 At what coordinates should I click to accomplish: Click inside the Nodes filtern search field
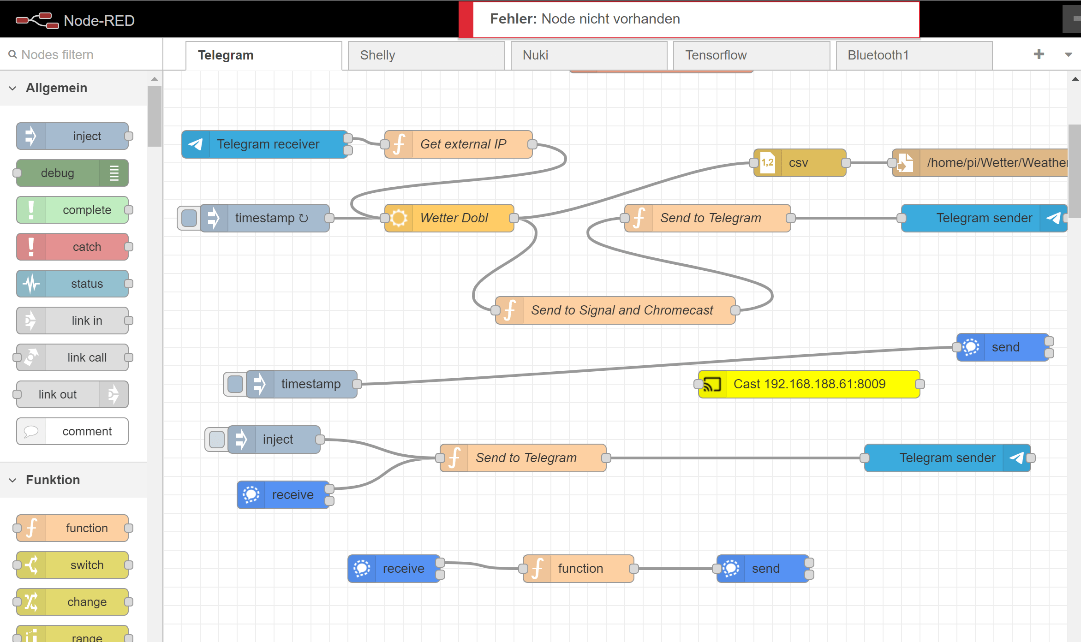tap(74, 54)
